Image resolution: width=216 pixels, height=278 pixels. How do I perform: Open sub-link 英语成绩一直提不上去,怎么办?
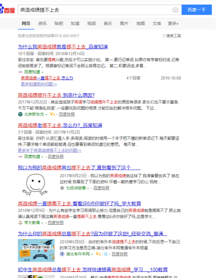pyautogui.click(x=47, y=78)
